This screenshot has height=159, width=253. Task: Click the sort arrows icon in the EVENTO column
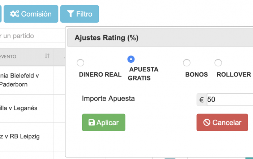(x=47, y=56)
